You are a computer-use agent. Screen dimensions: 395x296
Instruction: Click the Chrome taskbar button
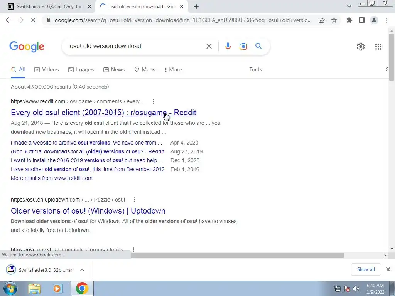[x=82, y=288]
